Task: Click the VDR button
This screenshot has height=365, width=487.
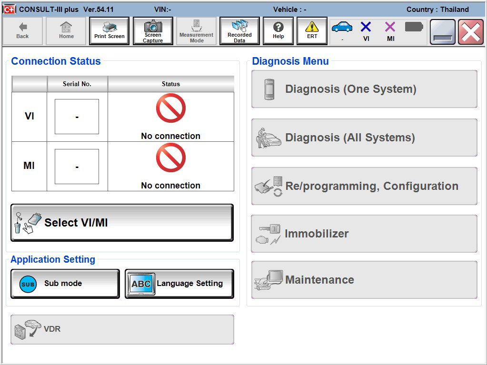Action: (122, 329)
